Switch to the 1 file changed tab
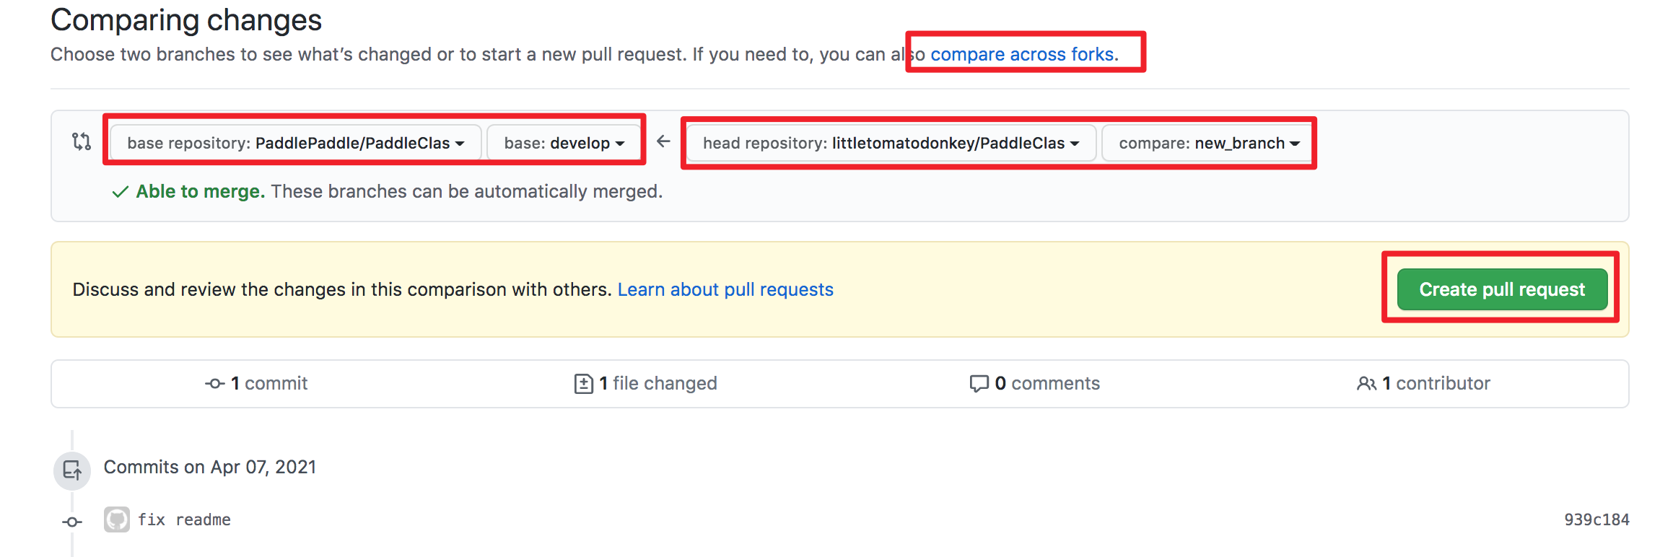This screenshot has width=1660, height=557. [x=646, y=384]
